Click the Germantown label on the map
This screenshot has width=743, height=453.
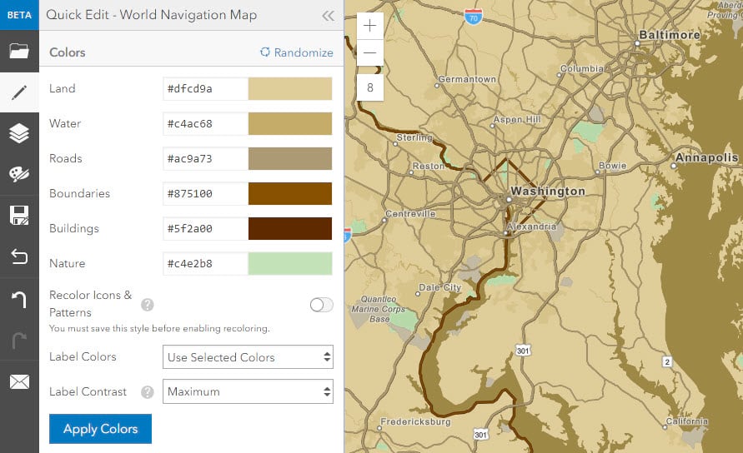[467, 79]
